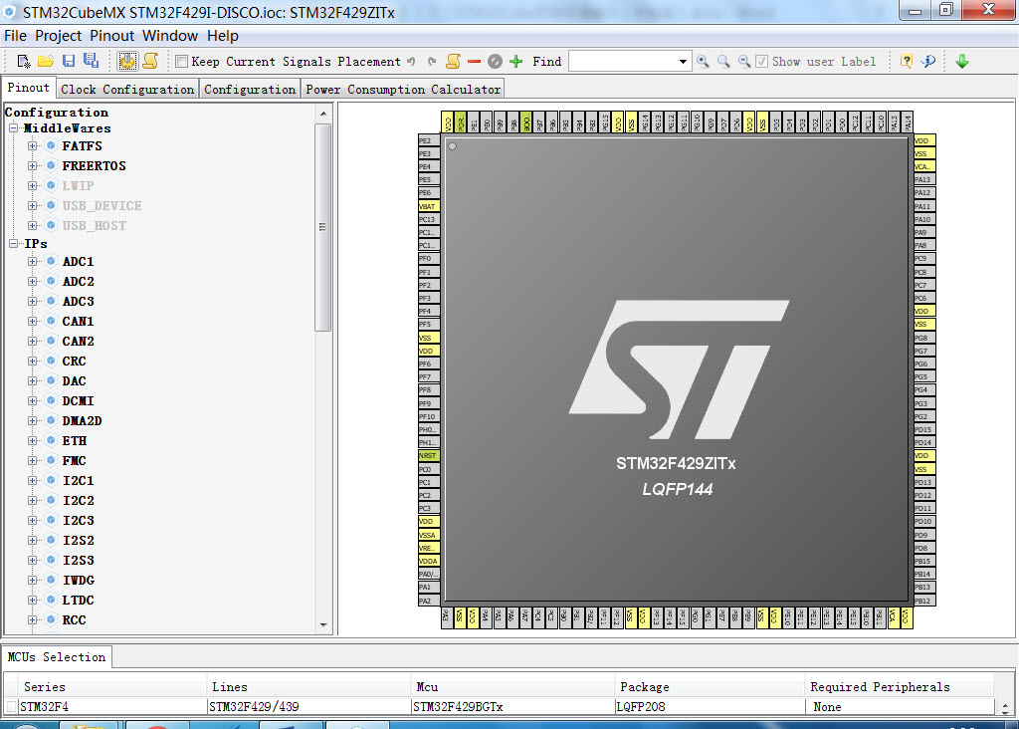1019x729 pixels.
Task: Select the PC13 pin on the chip's left side
Action: [429, 219]
